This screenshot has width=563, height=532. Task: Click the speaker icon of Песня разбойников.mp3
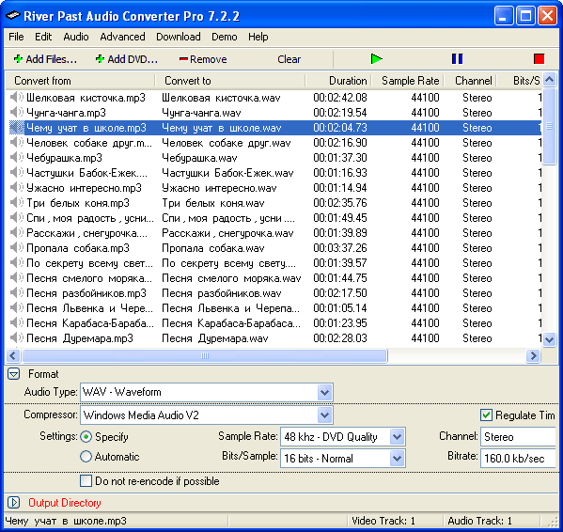pyautogui.click(x=17, y=293)
